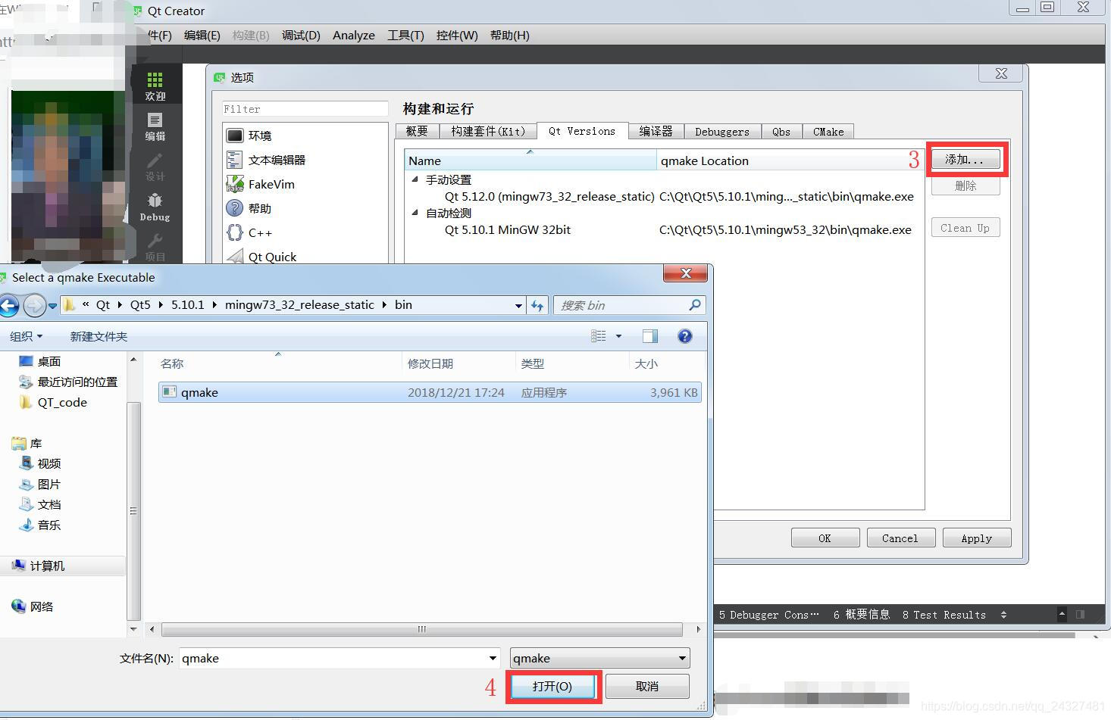The width and height of the screenshot is (1111, 720).
Task: Collapse the 自动检测 tree group
Action: pyautogui.click(x=415, y=213)
